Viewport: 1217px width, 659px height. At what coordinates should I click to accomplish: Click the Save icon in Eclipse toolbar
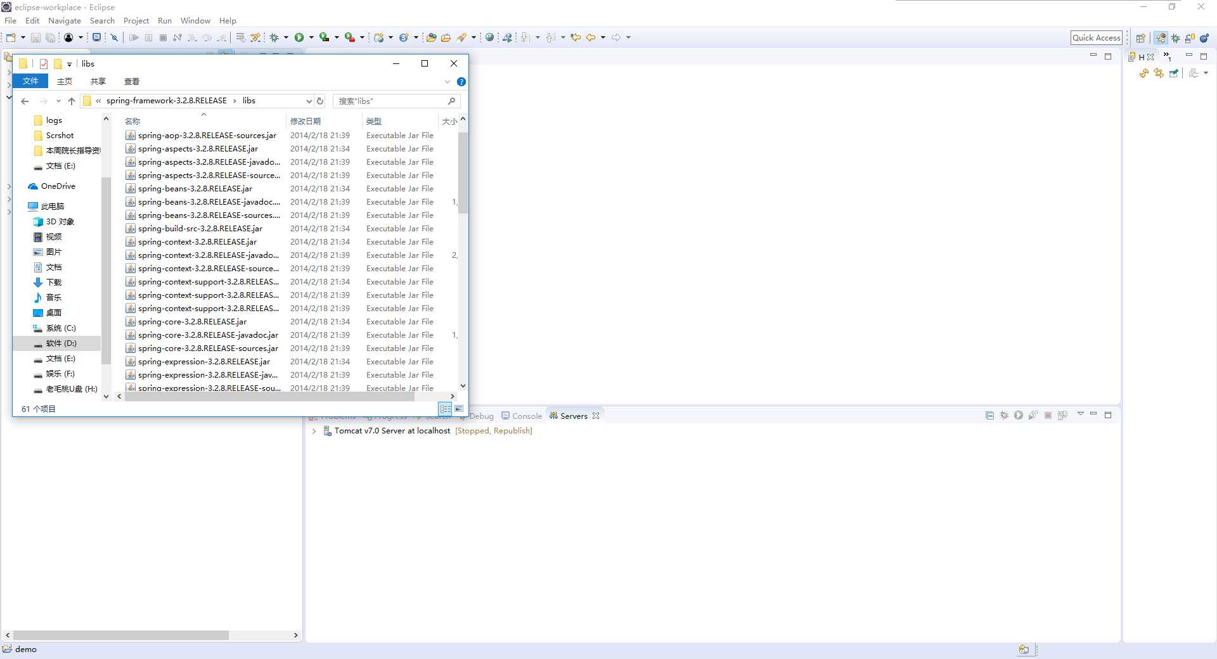[35, 37]
